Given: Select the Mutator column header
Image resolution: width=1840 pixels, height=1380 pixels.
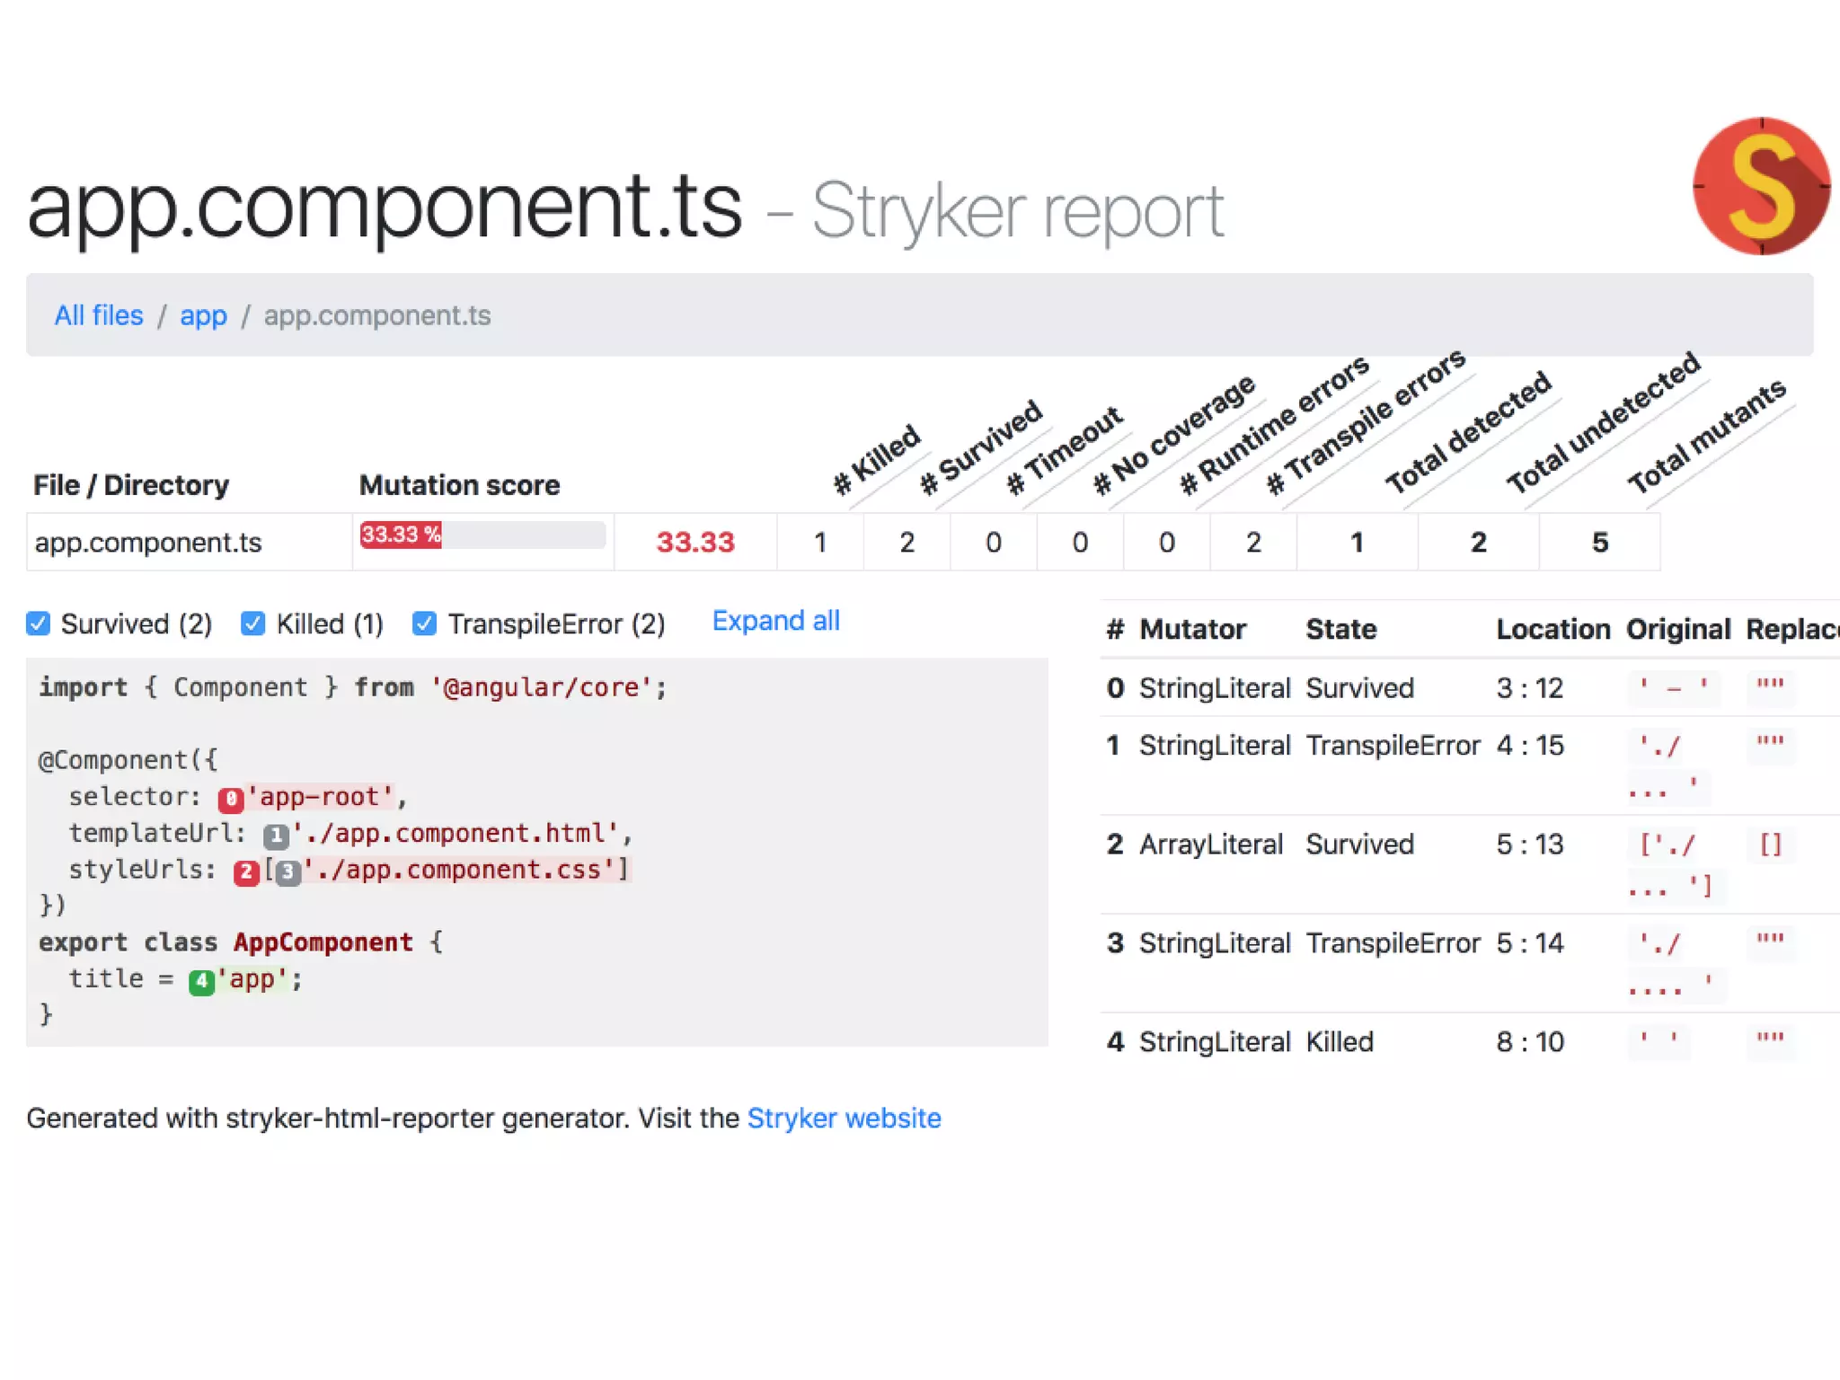Looking at the screenshot, I should pos(1192,629).
